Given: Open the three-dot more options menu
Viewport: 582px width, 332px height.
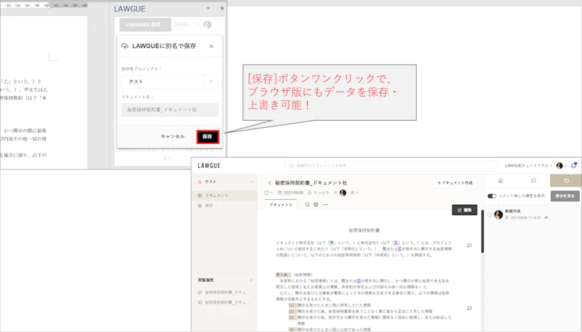Looking at the screenshot, I should pyautogui.click(x=325, y=205).
